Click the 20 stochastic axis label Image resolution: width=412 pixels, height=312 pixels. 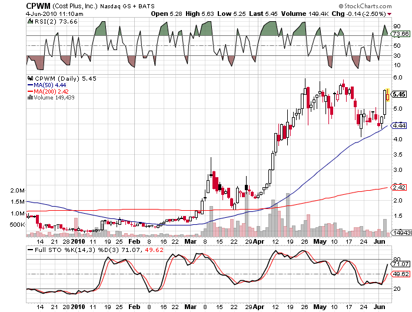397,288
